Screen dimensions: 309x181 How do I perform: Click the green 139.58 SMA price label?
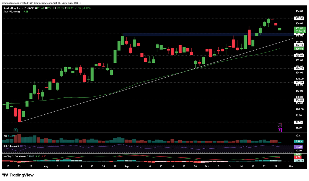pos(299,49)
